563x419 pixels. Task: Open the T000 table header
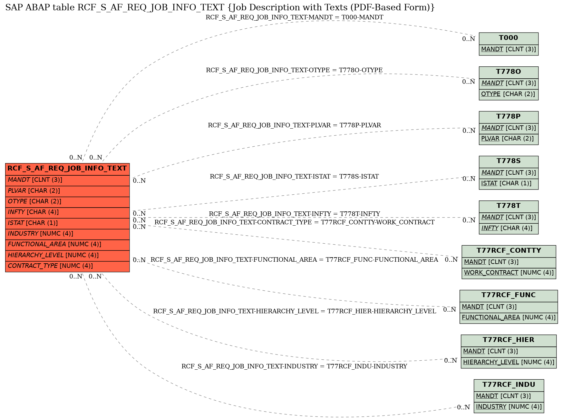pos(509,38)
